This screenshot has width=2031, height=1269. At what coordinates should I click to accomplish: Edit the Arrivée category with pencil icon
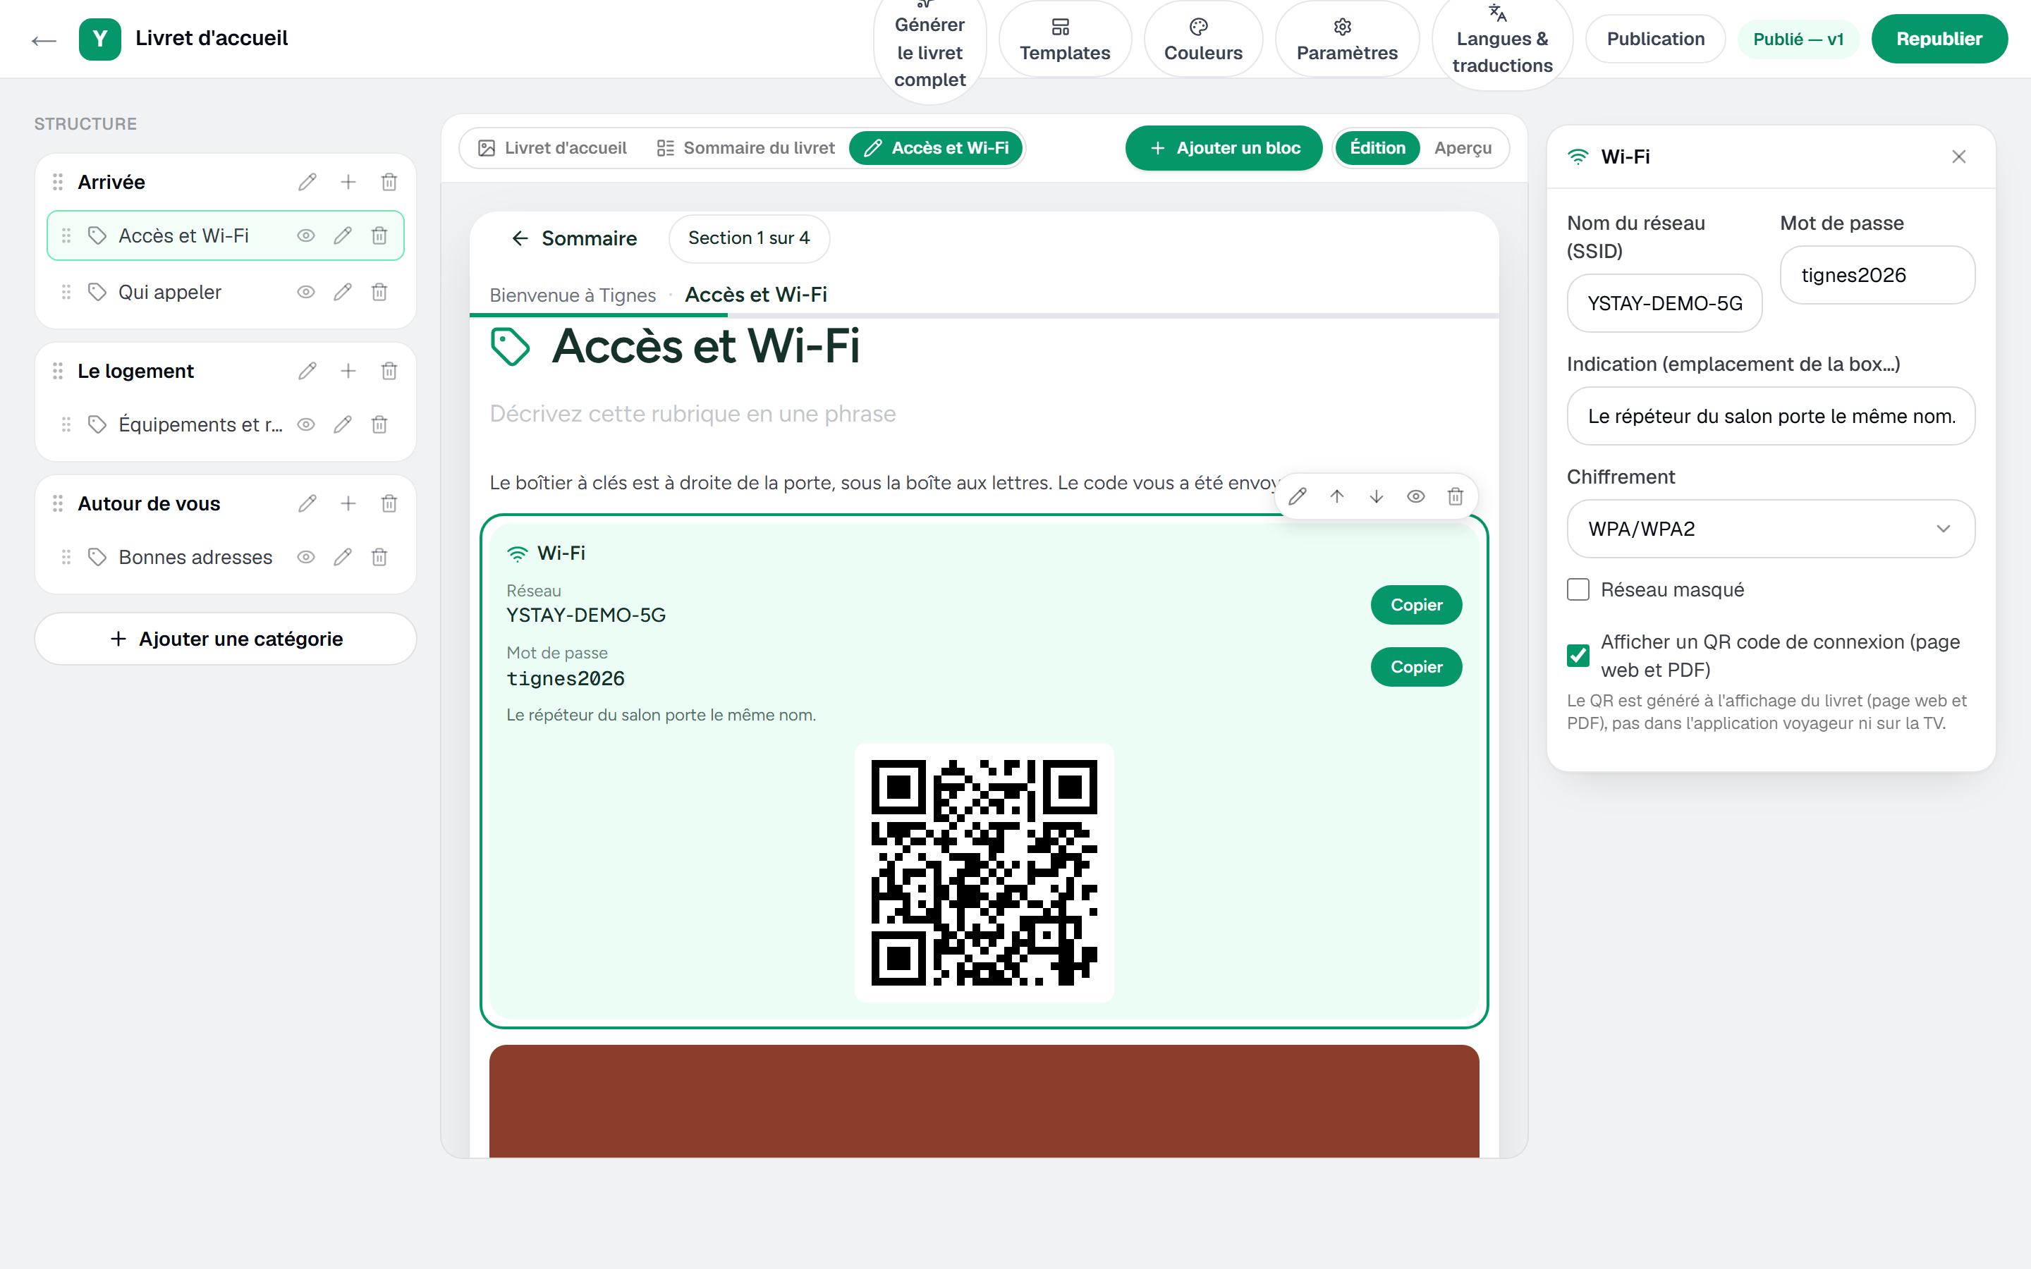(307, 182)
